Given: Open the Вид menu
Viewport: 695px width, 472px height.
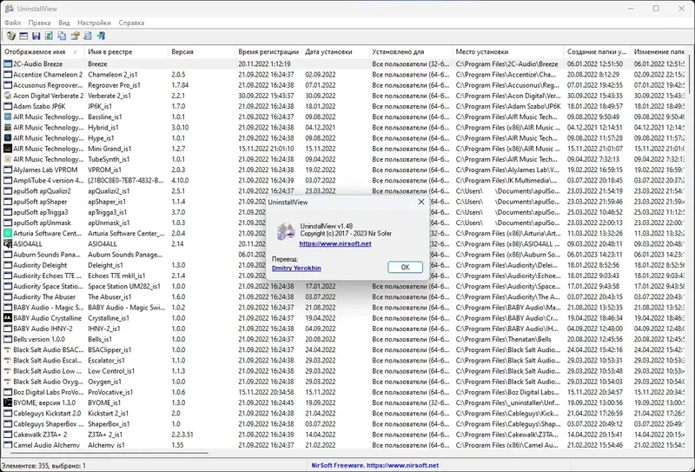Looking at the screenshot, I should click(64, 23).
